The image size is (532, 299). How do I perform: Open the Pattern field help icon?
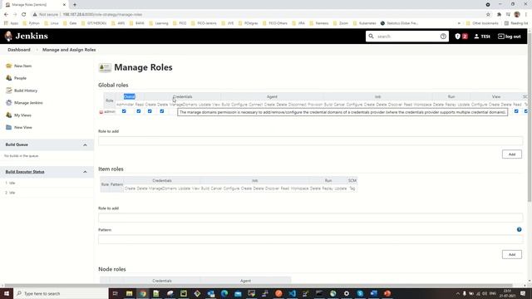pos(519,229)
